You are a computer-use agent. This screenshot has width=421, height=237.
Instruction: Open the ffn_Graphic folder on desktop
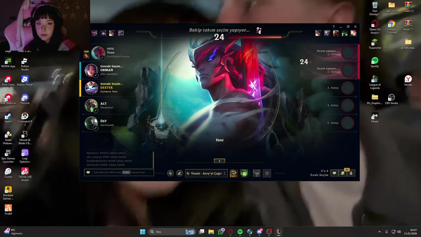pos(375,99)
